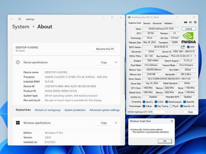Click the NVIDIA logo image
The width and height of the screenshot is (206, 154).
(188, 38)
